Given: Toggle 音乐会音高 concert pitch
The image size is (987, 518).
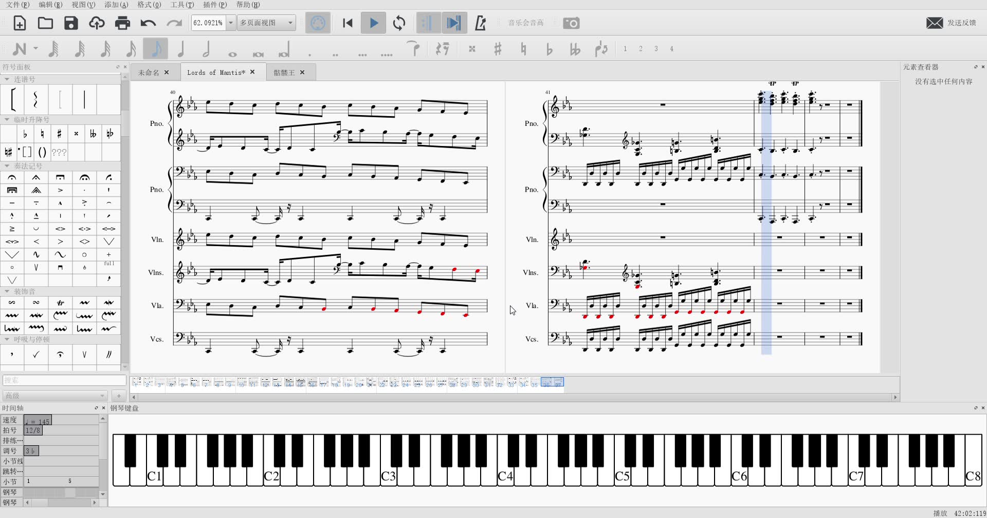Looking at the screenshot, I should pos(525,23).
